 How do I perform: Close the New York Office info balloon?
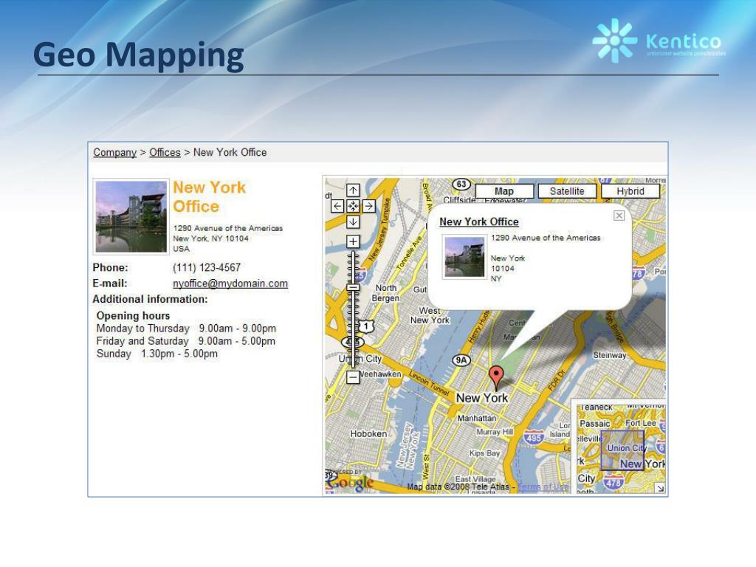(x=619, y=216)
